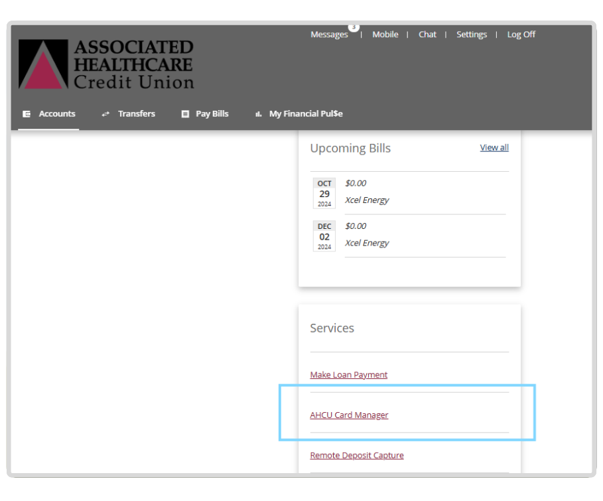This screenshot has width=603, height=501.
Task: Click Xcel Energy in the Oct 29 bill
Action: [367, 200]
